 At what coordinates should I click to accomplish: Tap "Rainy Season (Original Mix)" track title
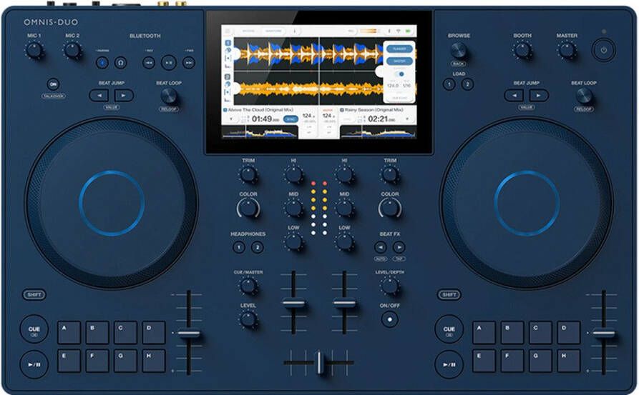point(374,110)
